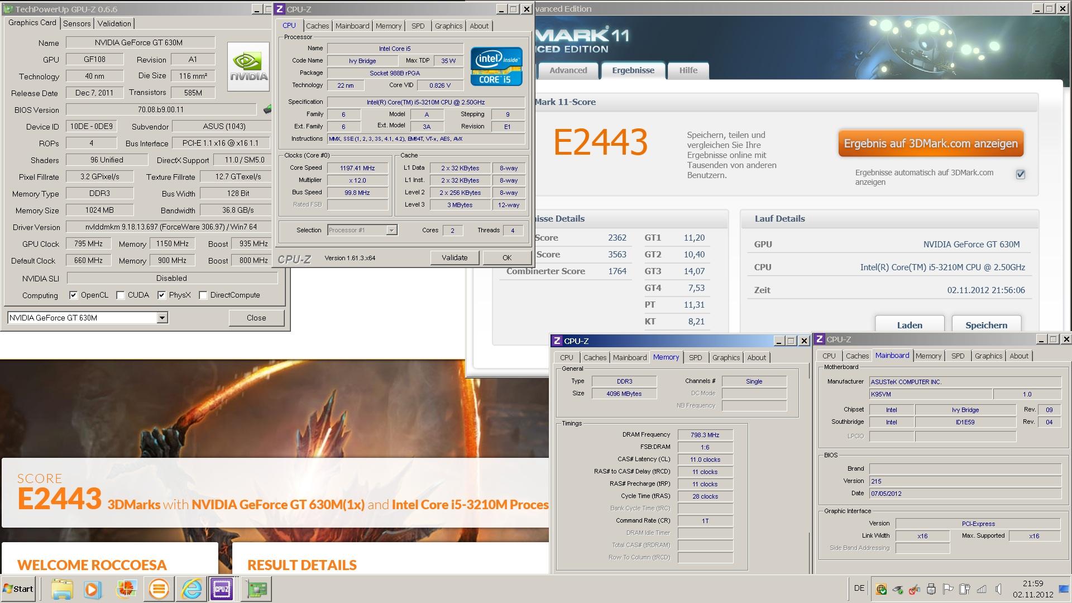Click the BIOS Version field 70.08.b9.00.11
The image size is (1072, 603).
[x=161, y=109]
